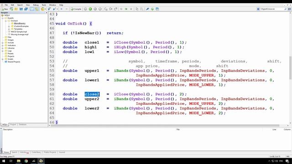Select Moving Average.mq4 in Navigator

[20, 35]
